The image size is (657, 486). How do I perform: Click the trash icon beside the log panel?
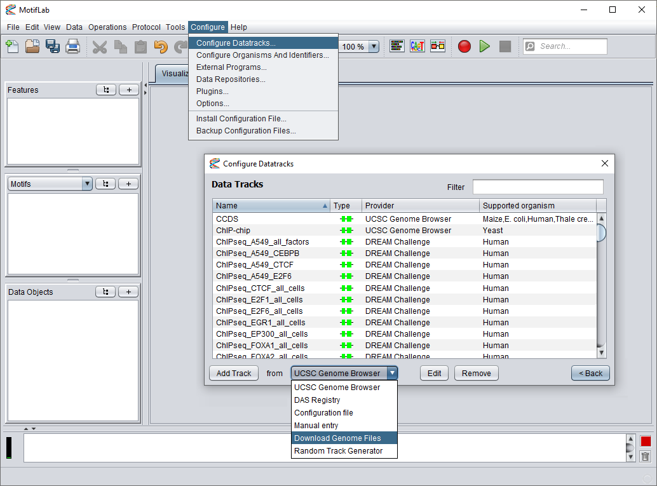pyautogui.click(x=646, y=456)
